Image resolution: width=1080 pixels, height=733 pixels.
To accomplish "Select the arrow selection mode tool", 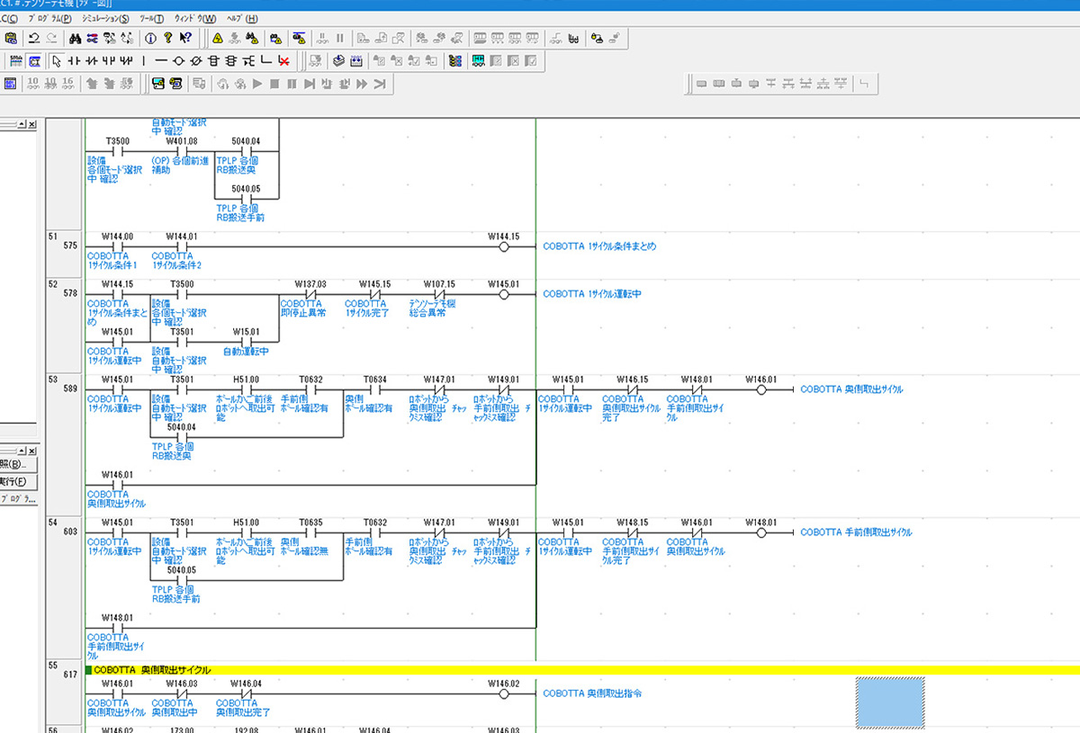I will pos(57,61).
